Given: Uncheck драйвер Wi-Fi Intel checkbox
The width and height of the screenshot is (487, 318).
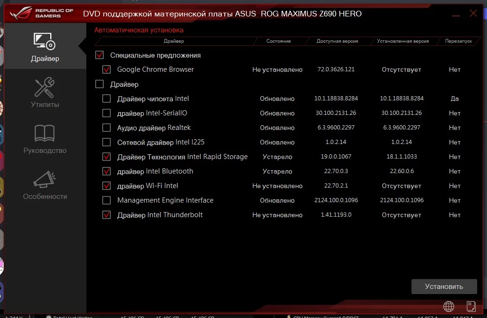Looking at the screenshot, I should click(107, 186).
